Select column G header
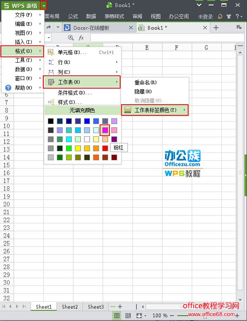This screenshot has width=247, height=321. pos(206,48)
